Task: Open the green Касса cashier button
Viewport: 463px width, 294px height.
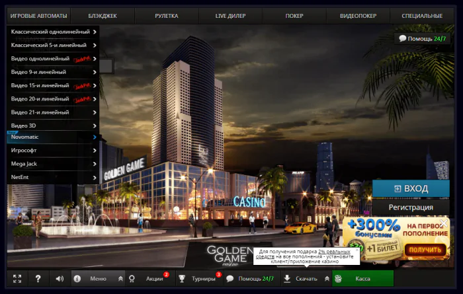Action: click(x=363, y=278)
